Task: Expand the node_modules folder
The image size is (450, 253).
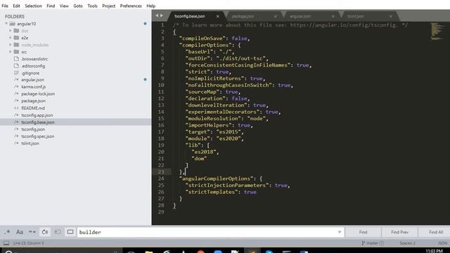Action: [11, 45]
